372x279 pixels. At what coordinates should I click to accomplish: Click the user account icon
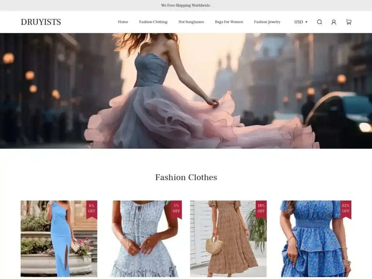coord(333,22)
